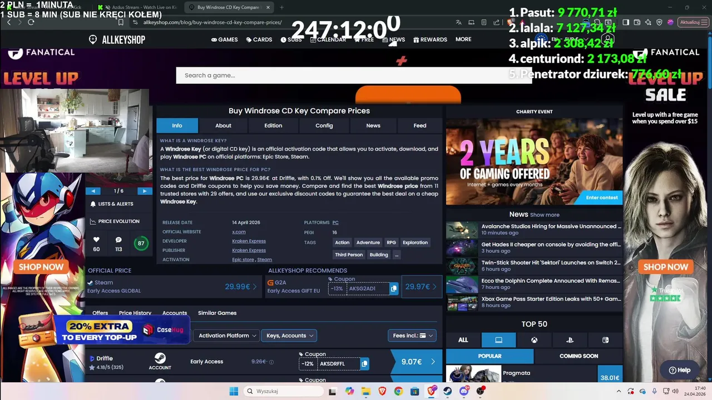712x400 pixels.
Task: Select the Nintendo Switch icon in Top 50
Action: pos(605,340)
